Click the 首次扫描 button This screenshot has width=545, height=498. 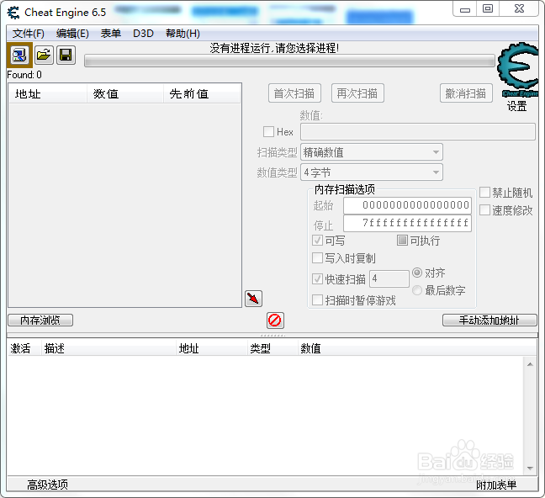click(294, 93)
